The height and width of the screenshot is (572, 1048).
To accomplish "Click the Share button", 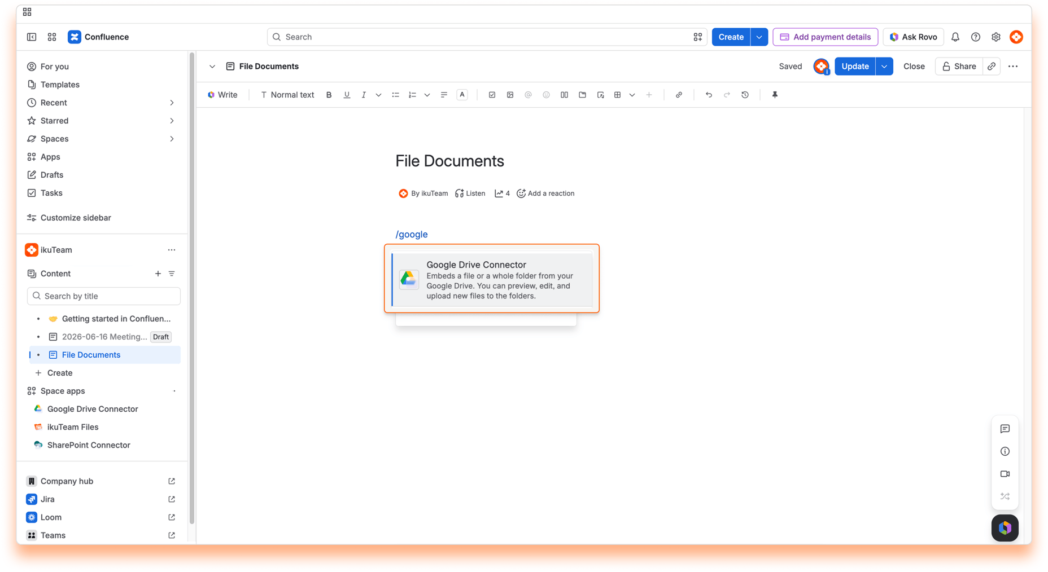I will (959, 66).
